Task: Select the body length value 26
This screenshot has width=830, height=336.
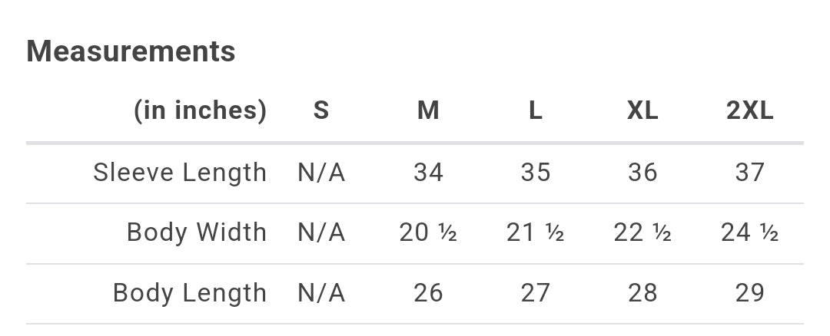Action: pos(428,292)
